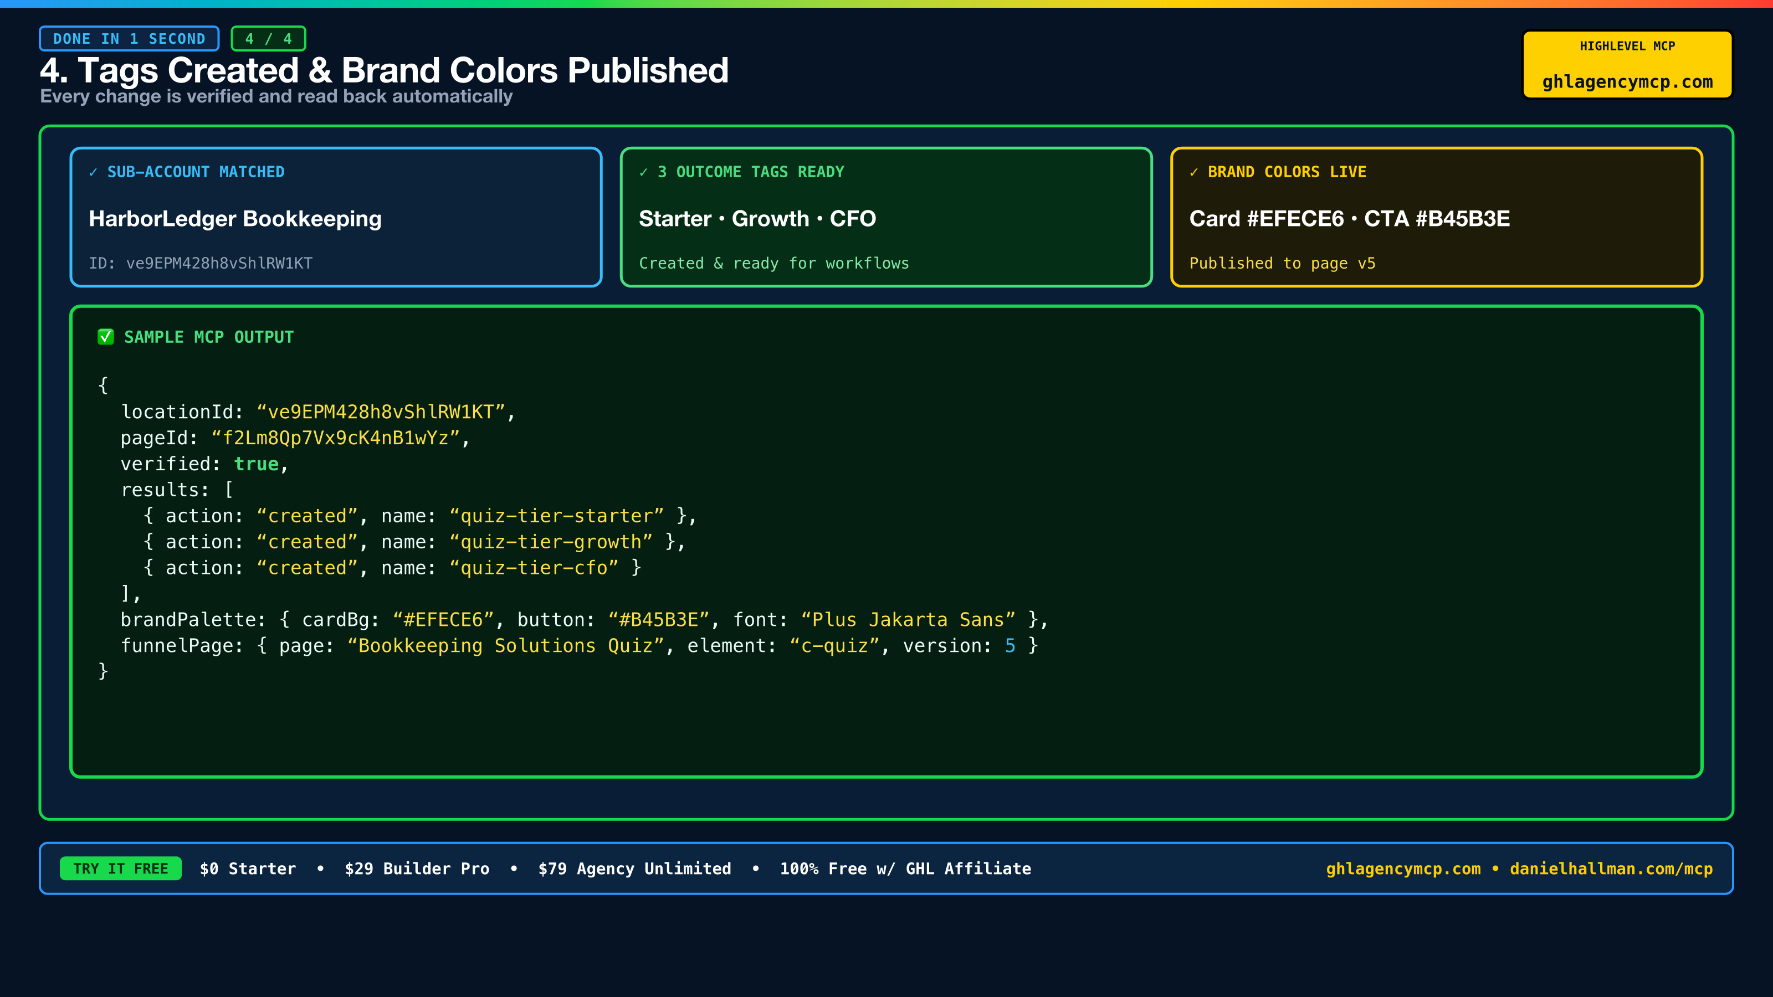
Task: Click 100% Free w/ GHL Affiliate text
Action: click(x=905, y=868)
